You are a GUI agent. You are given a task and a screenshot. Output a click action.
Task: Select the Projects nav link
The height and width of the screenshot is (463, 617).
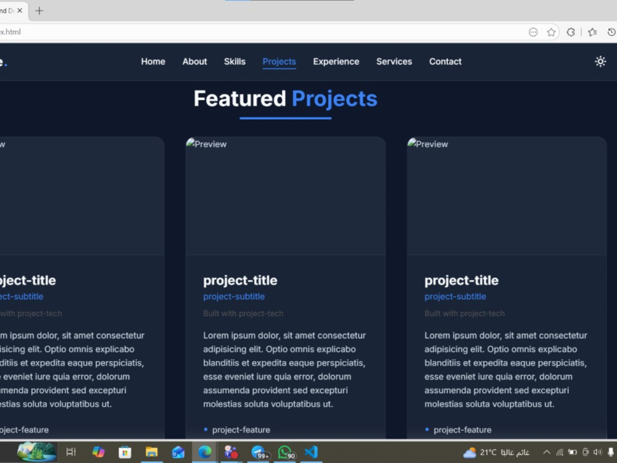(x=279, y=62)
